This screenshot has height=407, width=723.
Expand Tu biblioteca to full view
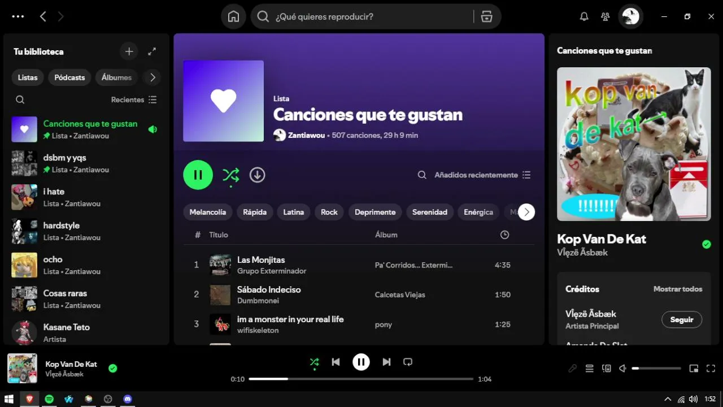coord(152,51)
